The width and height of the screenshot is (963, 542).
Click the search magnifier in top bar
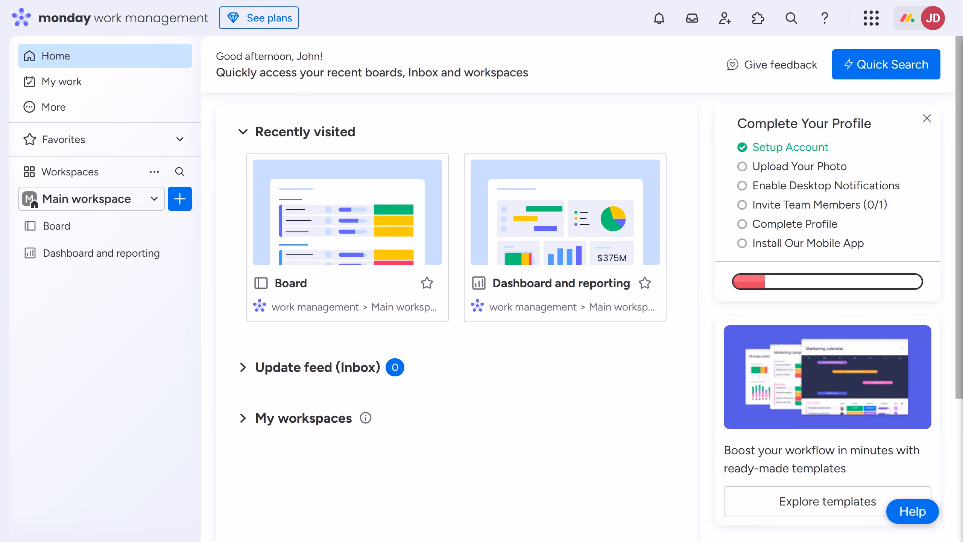coord(791,18)
